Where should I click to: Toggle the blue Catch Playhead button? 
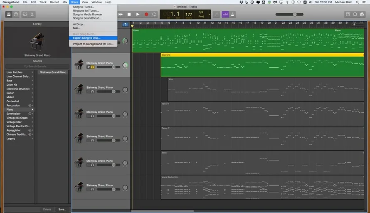pos(125,25)
